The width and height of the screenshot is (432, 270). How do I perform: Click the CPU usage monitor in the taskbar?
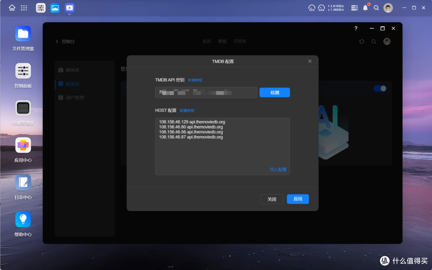click(x=312, y=8)
